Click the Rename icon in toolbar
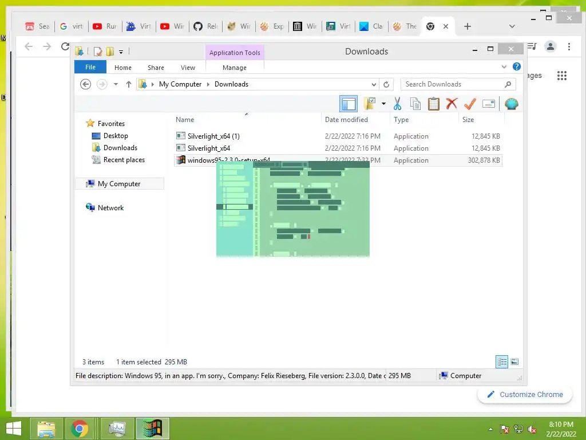 coord(489,104)
